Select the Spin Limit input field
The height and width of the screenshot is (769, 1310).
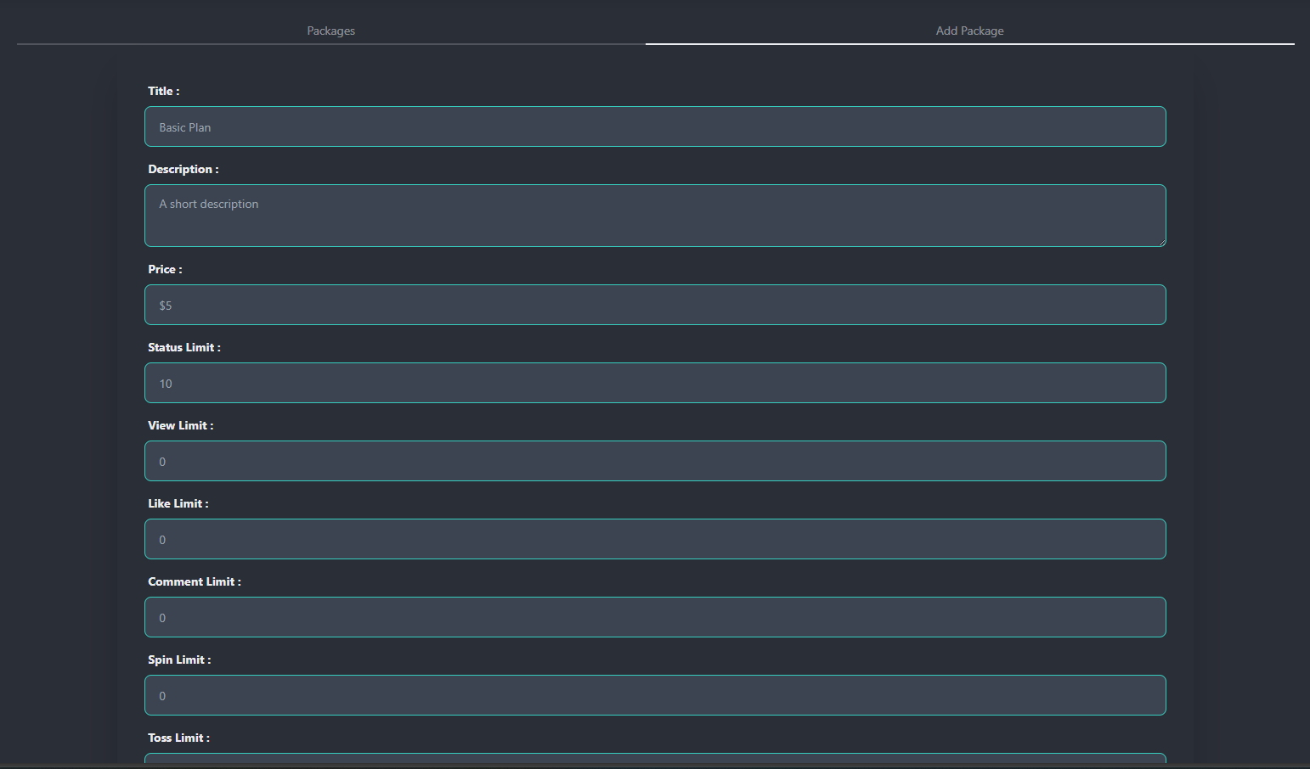point(654,695)
